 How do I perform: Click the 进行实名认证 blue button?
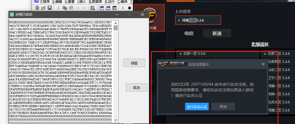pos(197,107)
